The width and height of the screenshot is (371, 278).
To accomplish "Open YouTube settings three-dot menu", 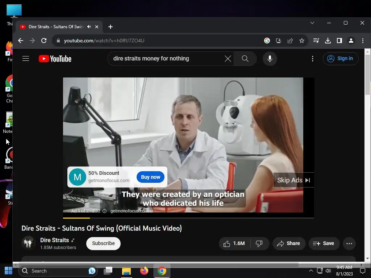I will pos(313,59).
